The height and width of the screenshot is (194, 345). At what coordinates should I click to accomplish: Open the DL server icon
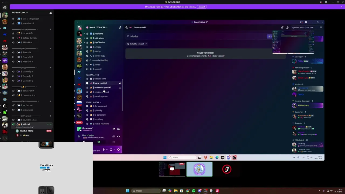[5, 106]
